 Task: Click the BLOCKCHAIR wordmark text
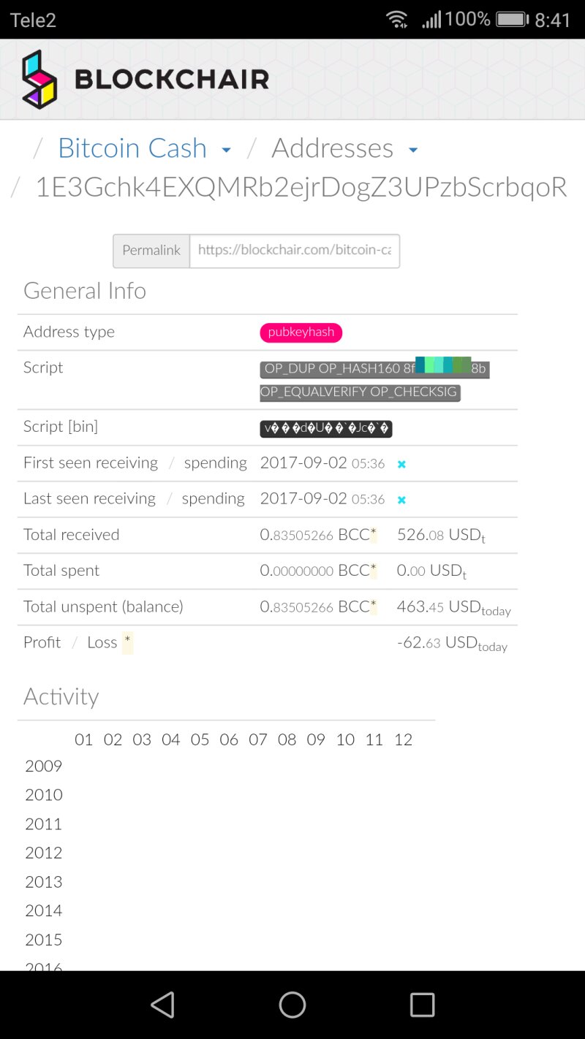[172, 79]
